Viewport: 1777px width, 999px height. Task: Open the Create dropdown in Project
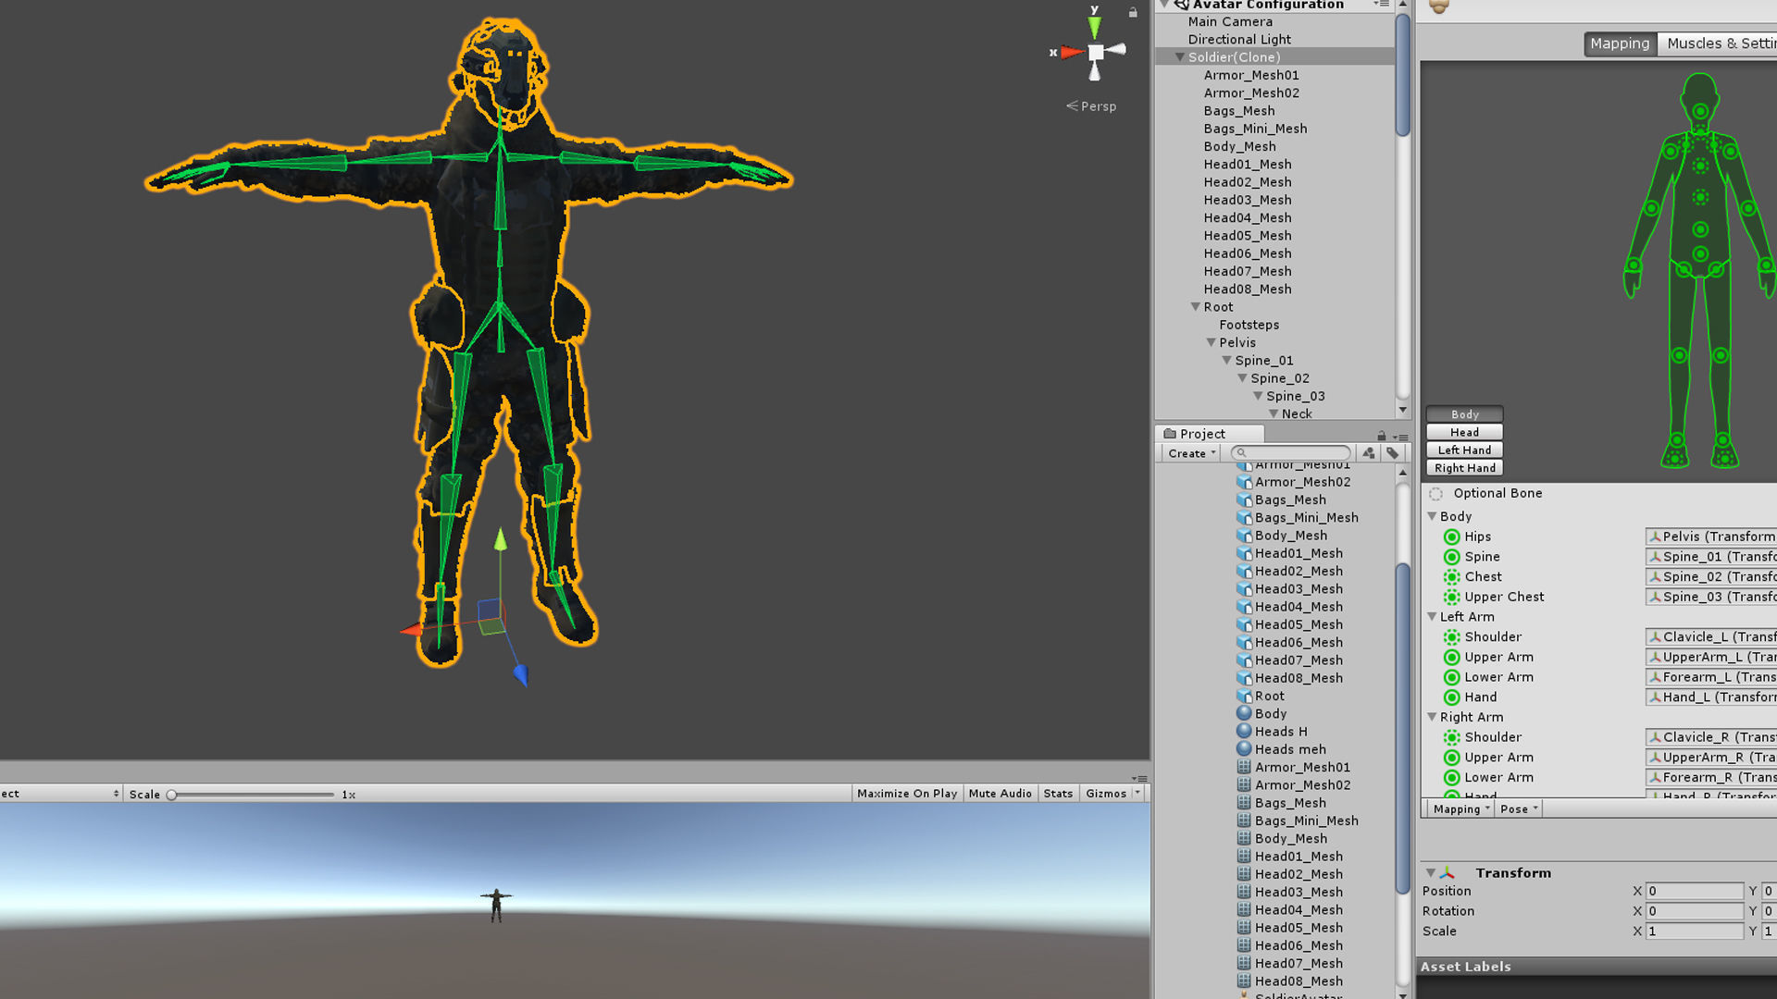pos(1190,453)
